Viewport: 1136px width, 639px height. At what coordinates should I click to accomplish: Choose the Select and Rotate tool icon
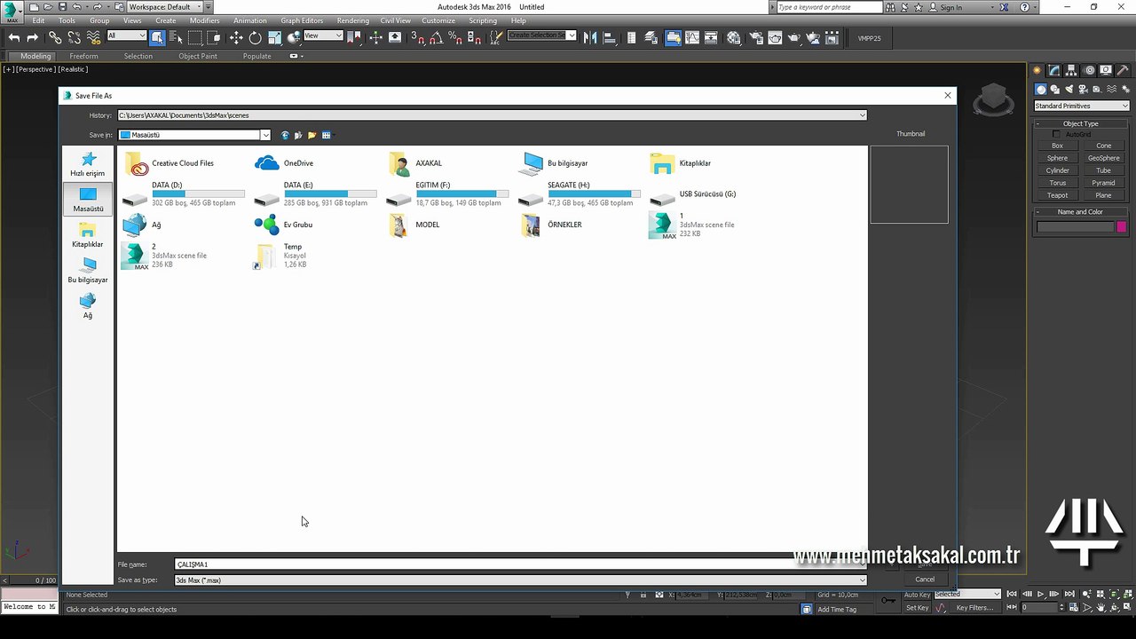(x=256, y=37)
